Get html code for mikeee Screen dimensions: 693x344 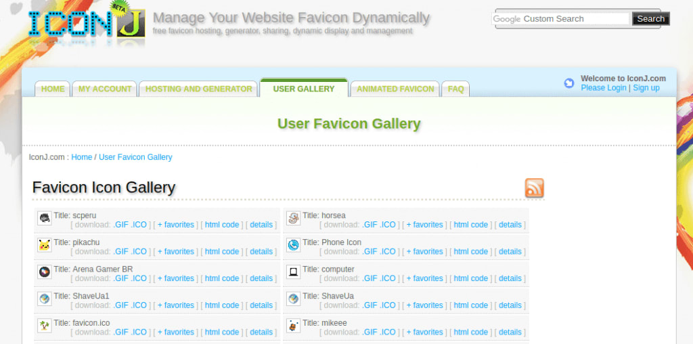pos(471,332)
